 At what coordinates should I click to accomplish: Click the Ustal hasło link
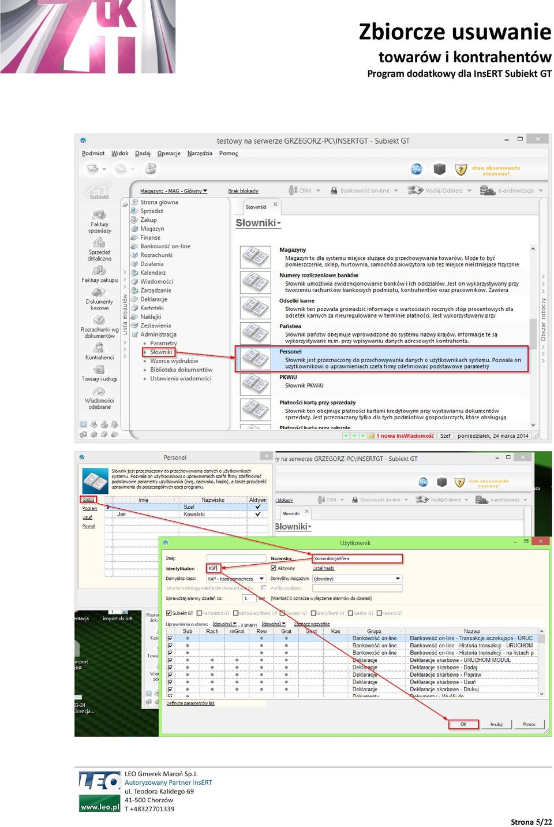(324, 568)
